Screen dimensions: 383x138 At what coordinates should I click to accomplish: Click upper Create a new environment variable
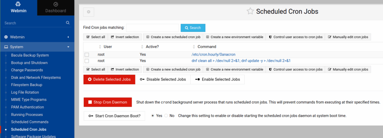(235, 37)
